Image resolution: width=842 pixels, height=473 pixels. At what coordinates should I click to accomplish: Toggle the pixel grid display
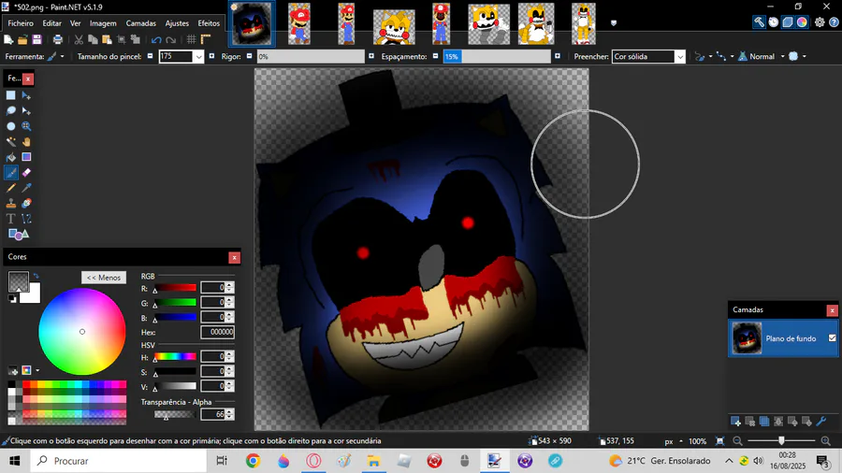coord(191,39)
